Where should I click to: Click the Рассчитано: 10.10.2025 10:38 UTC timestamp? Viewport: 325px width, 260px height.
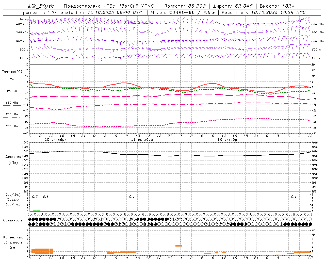(264, 12)
